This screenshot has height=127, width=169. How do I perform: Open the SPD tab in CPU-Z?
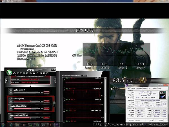pos(150,88)
